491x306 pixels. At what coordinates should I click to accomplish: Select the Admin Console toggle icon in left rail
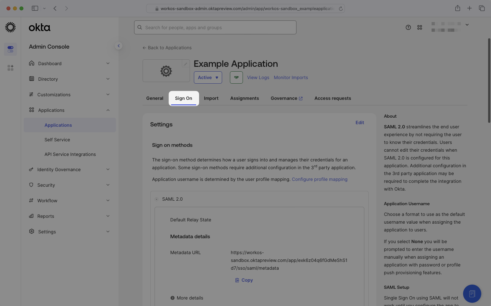coord(10,49)
